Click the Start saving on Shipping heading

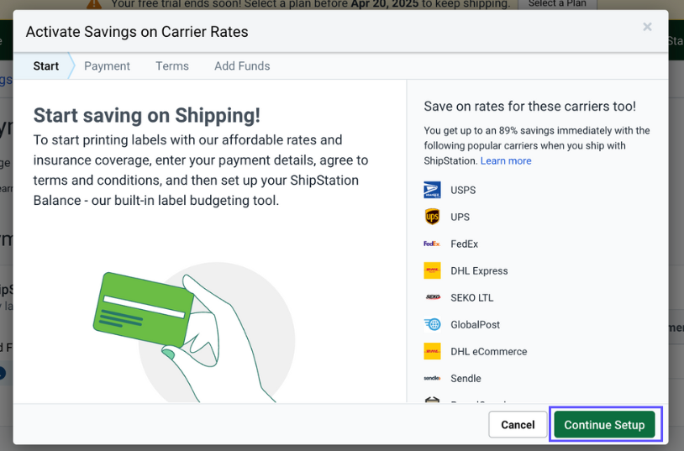click(x=147, y=115)
